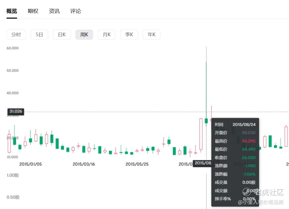The width and height of the screenshot is (289, 209).
Task: Click the 2015/03/16 date axis label
Action: [84, 164]
